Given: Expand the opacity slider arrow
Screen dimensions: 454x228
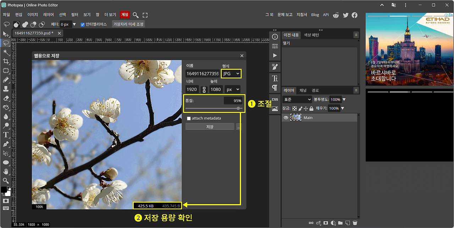Looking at the screenshot, I should (x=344, y=99).
